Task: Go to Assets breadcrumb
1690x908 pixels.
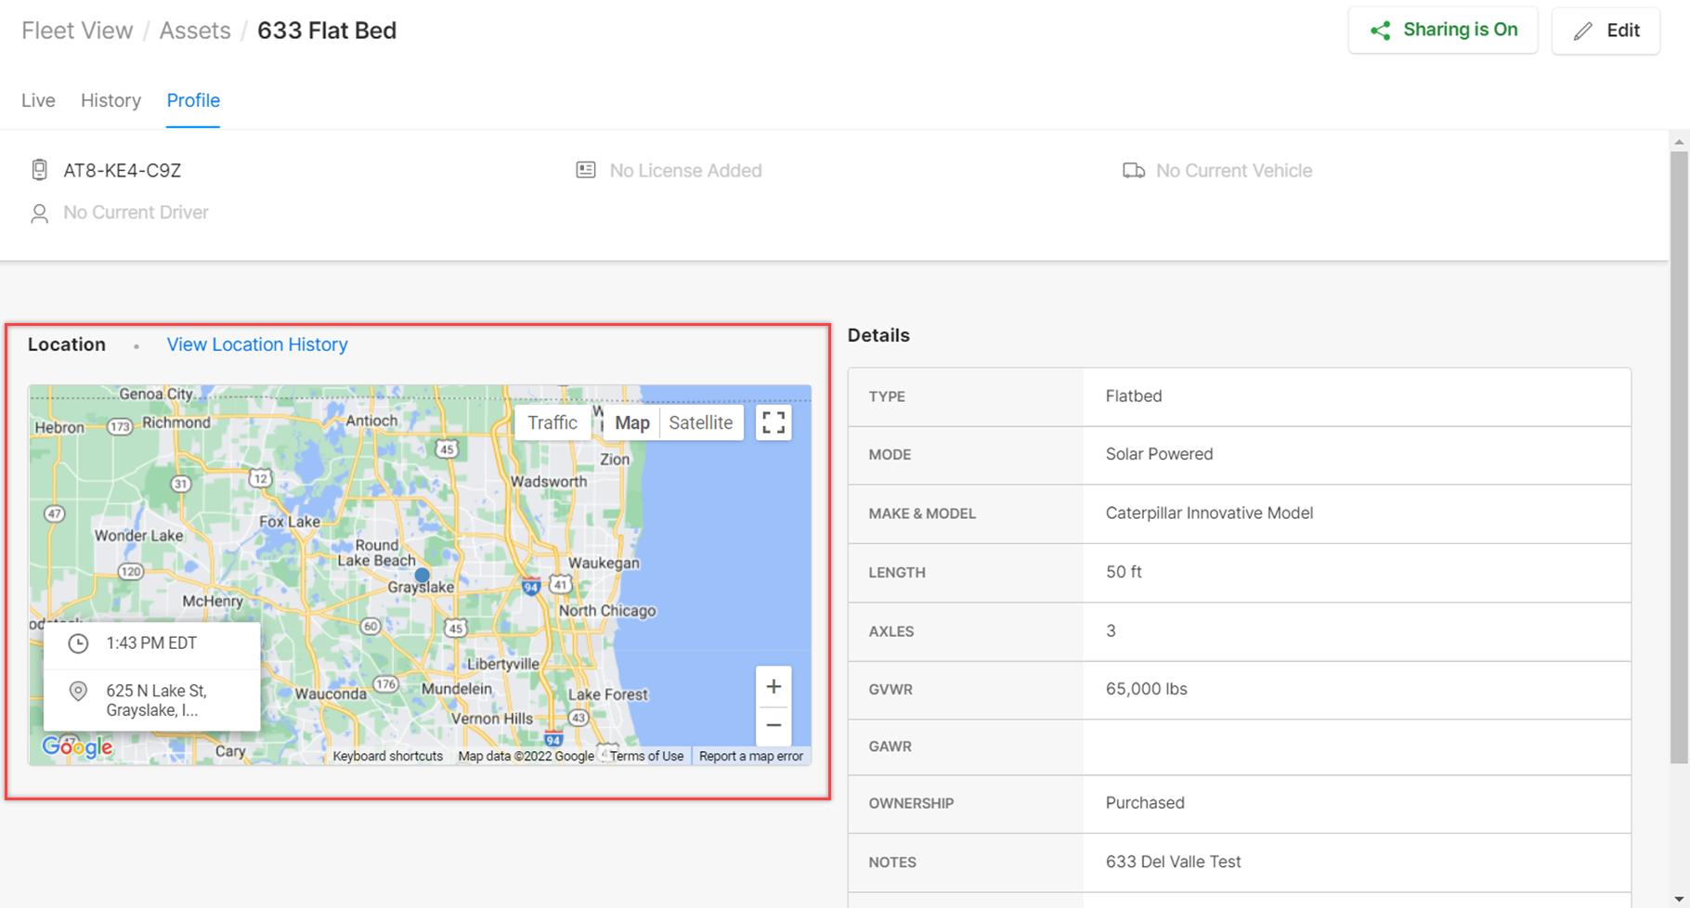Action: (x=195, y=31)
